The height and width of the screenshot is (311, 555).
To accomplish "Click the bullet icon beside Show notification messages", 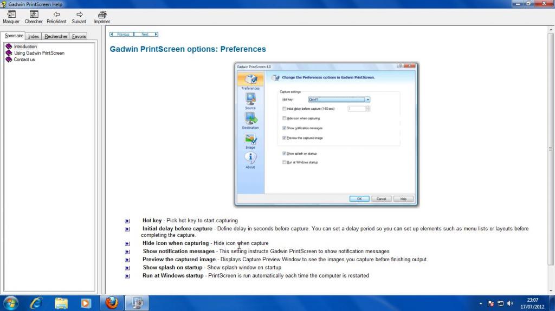I will pos(127,252).
